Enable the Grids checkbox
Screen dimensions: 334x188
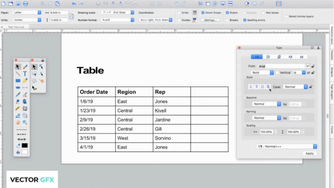179,13
